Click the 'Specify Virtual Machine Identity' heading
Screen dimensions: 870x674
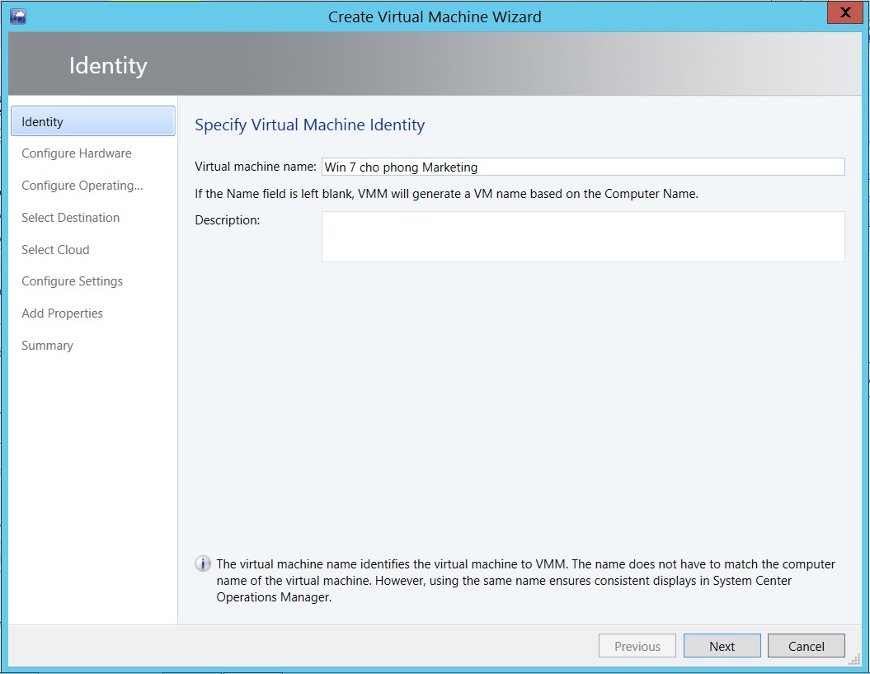click(309, 125)
